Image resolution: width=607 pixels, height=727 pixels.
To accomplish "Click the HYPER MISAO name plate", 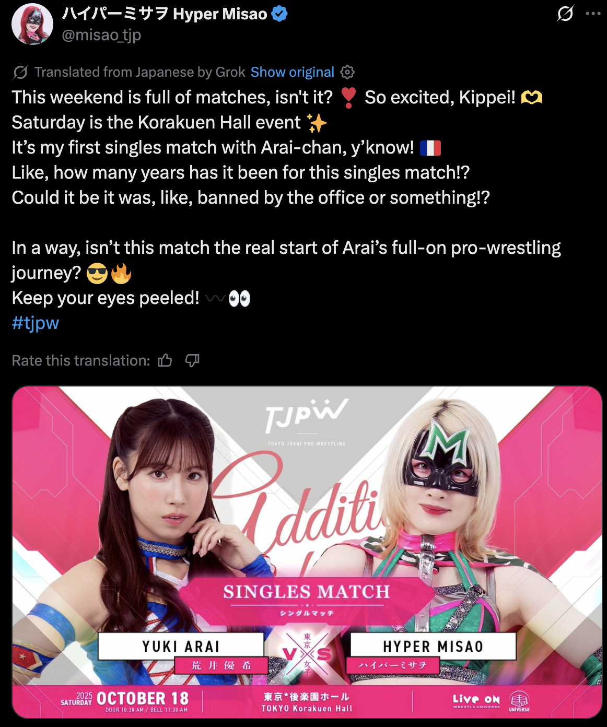I will point(433,647).
